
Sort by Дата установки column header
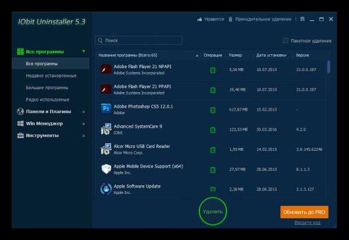pyautogui.click(x=271, y=55)
